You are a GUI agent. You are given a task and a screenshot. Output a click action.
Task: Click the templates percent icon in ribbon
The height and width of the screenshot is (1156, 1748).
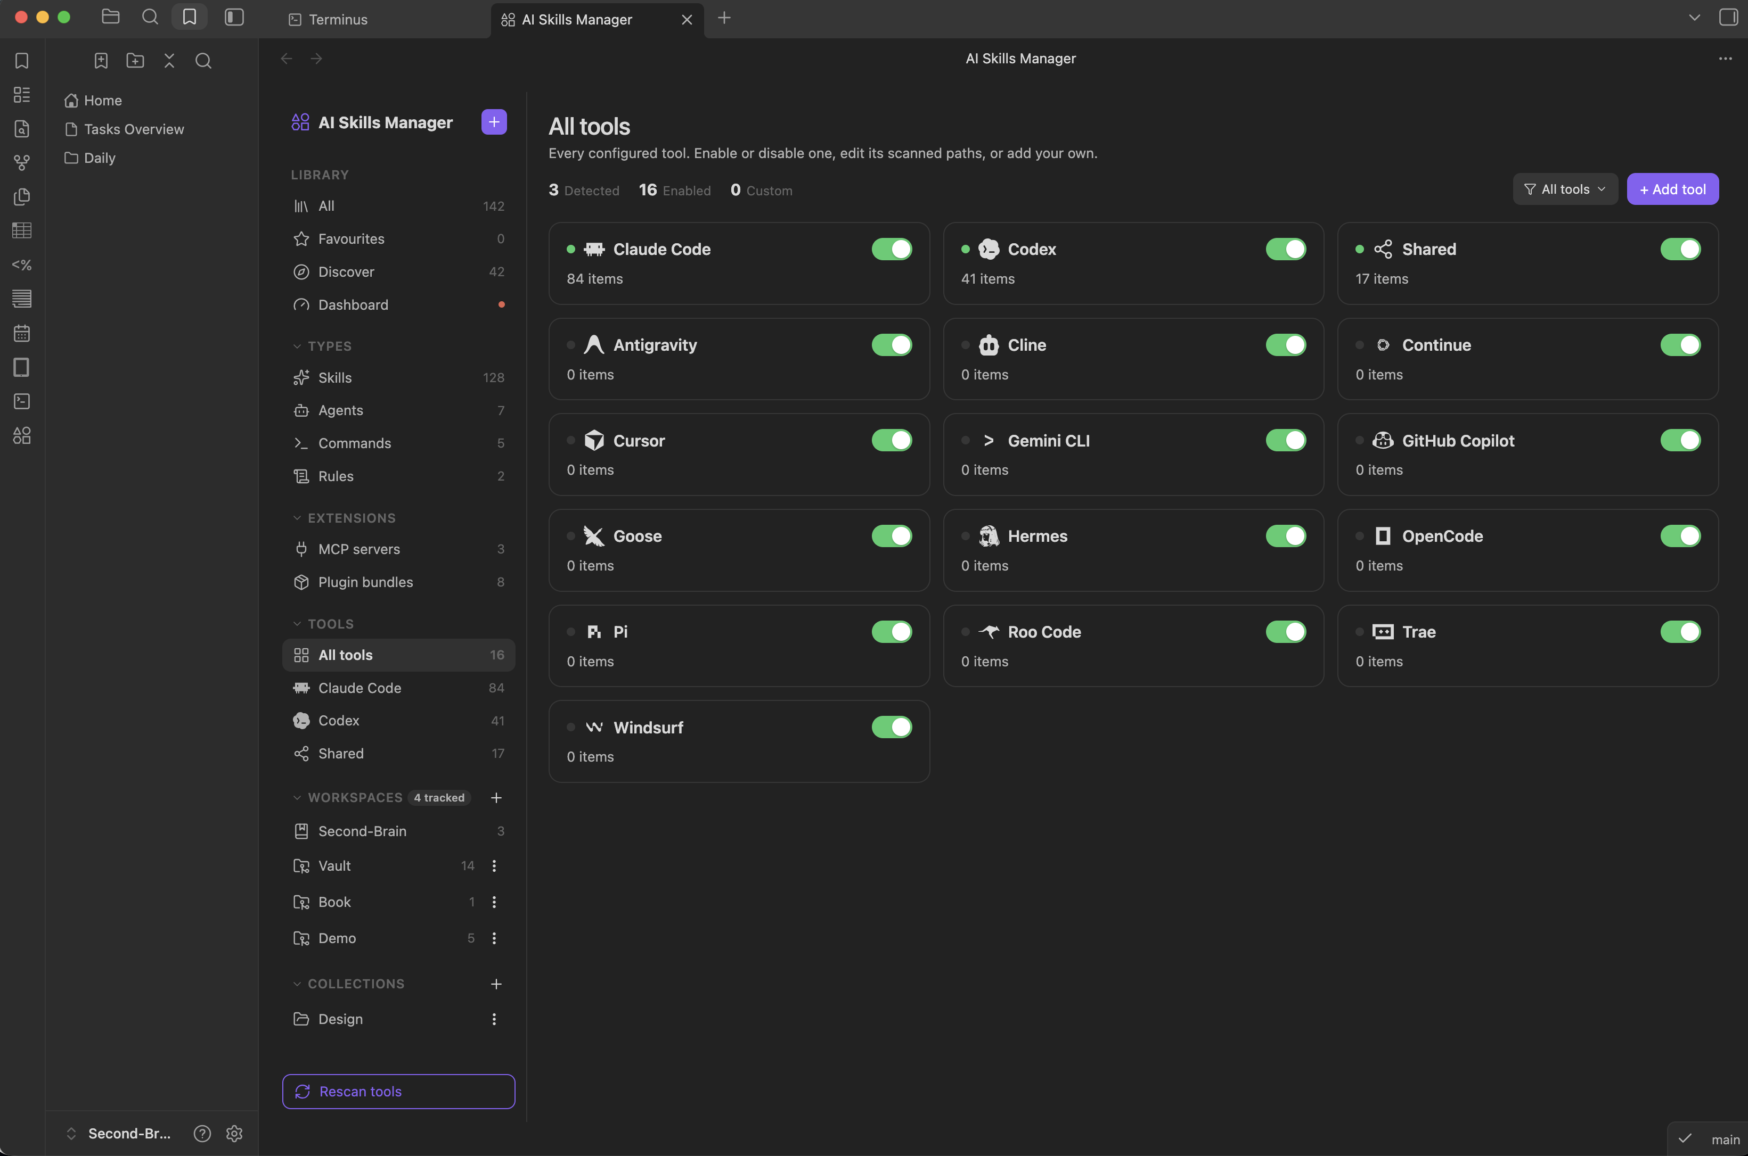point(22,265)
